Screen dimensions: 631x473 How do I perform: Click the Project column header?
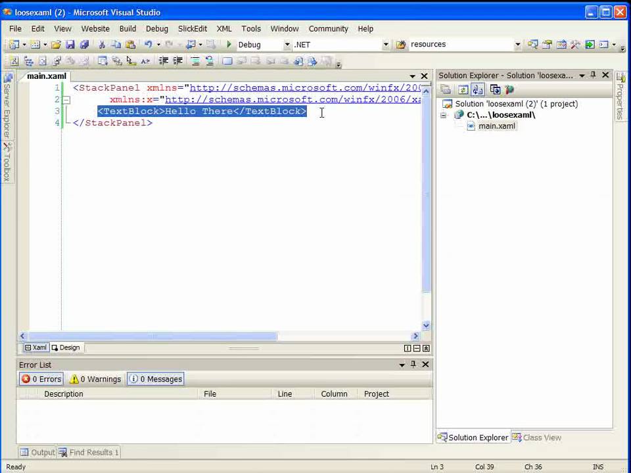(395, 394)
